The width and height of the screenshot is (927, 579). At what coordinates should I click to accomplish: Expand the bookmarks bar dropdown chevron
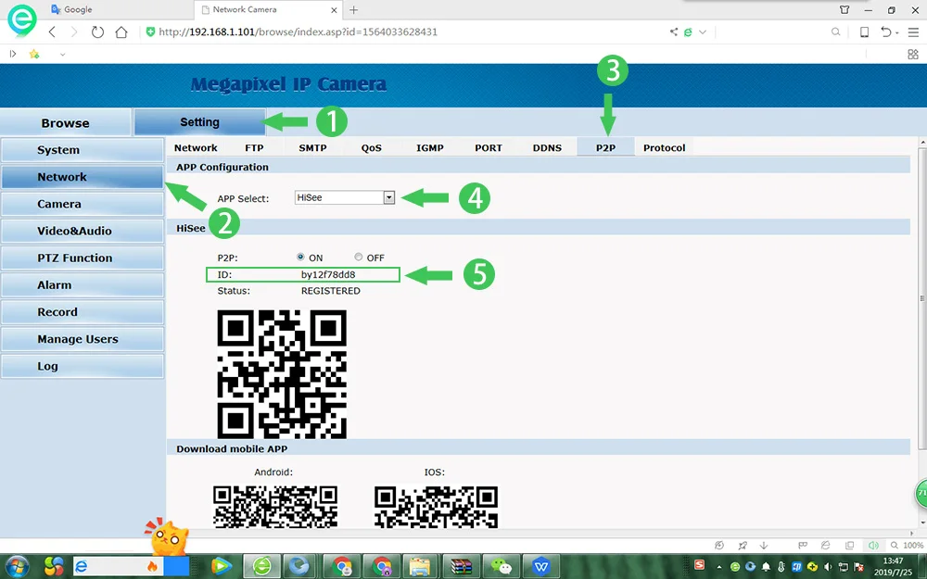(62, 55)
